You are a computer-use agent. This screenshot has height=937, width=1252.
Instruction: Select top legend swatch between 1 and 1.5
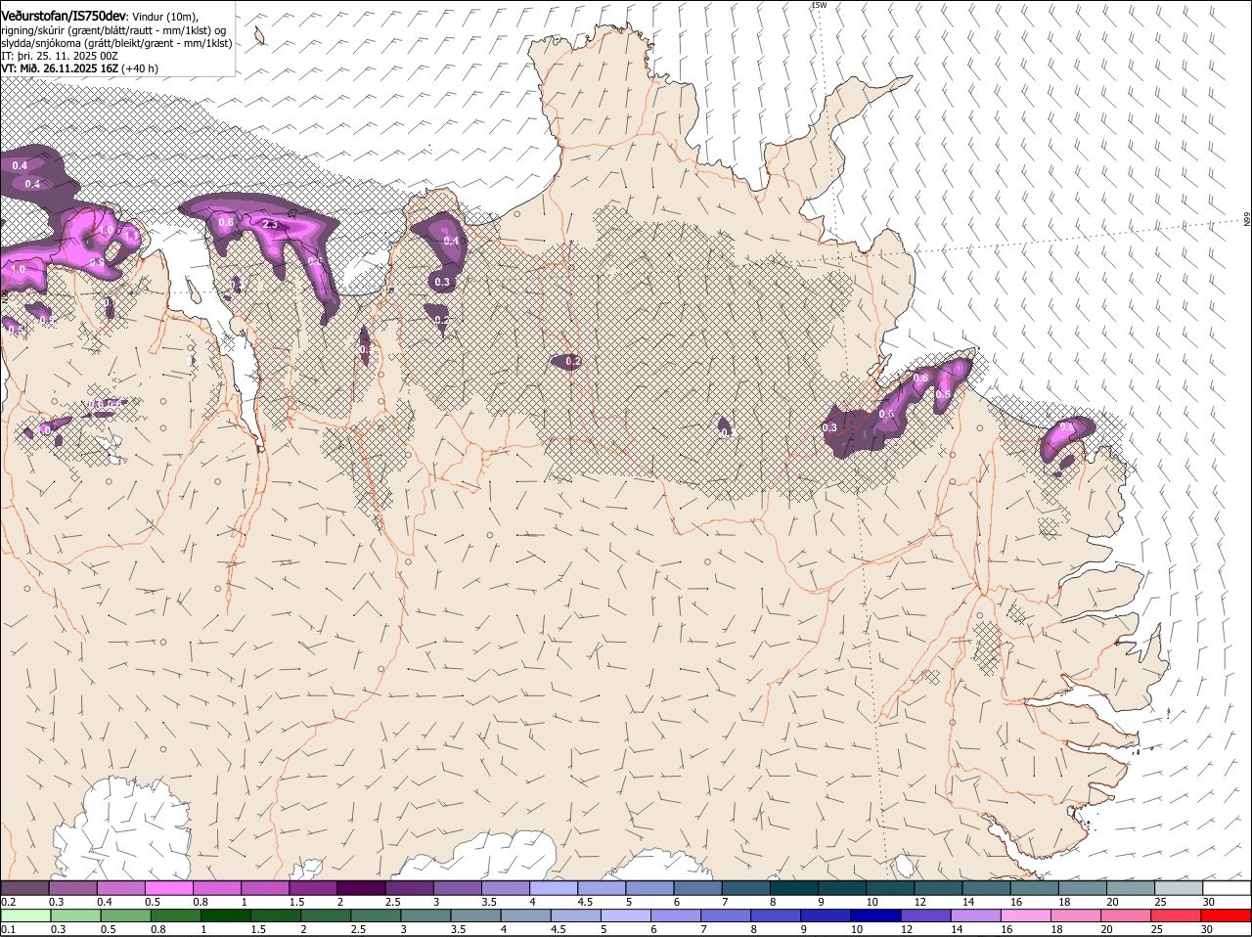(x=265, y=887)
